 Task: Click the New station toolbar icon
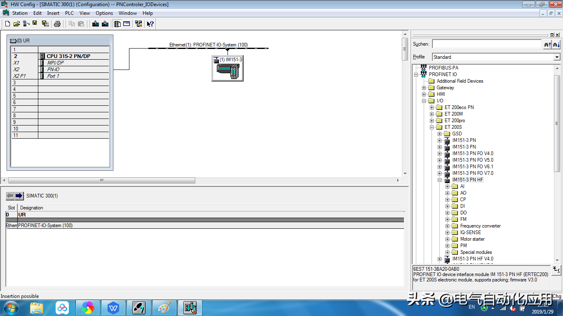pyautogui.click(x=7, y=24)
